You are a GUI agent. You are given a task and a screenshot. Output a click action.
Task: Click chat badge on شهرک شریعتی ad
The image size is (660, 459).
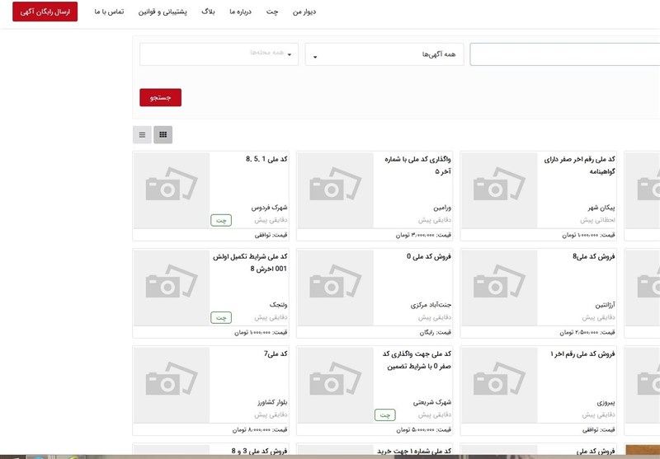pyautogui.click(x=384, y=415)
